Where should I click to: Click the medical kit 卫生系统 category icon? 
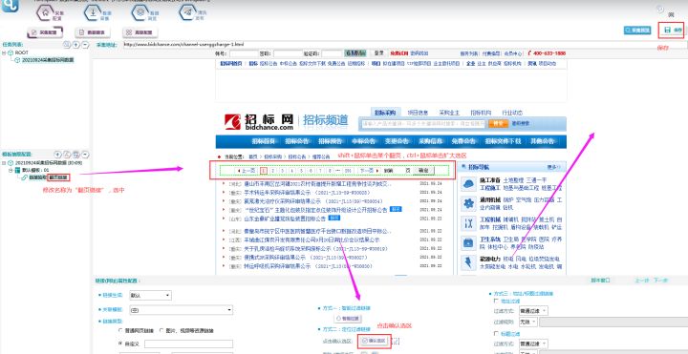(468, 242)
